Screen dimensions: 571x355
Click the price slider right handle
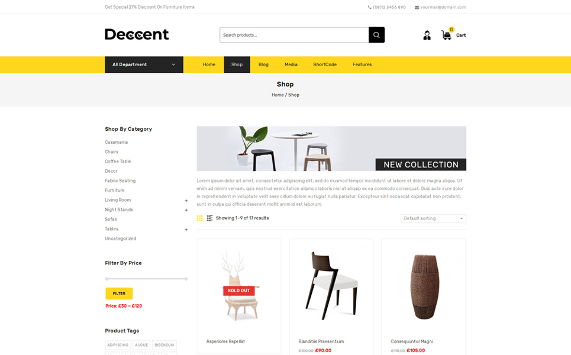click(186, 279)
